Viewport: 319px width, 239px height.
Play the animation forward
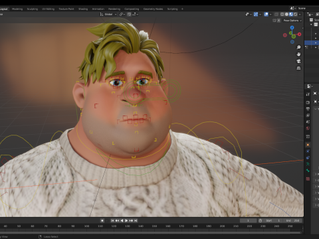[x=126, y=220]
